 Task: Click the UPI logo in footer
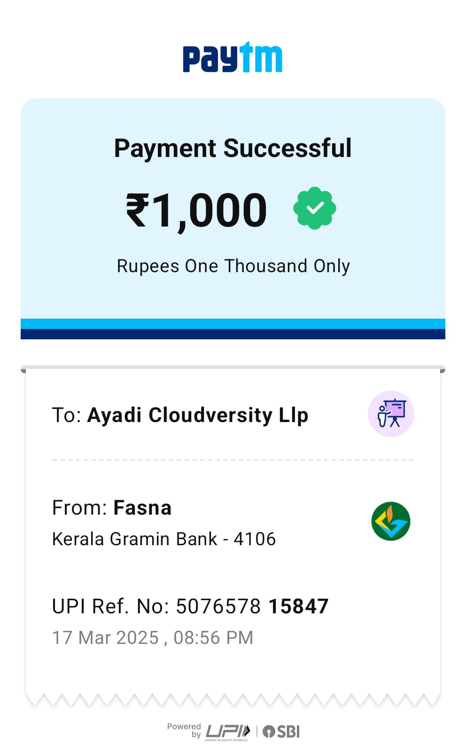pyautogui.click(x=228, y=732)
